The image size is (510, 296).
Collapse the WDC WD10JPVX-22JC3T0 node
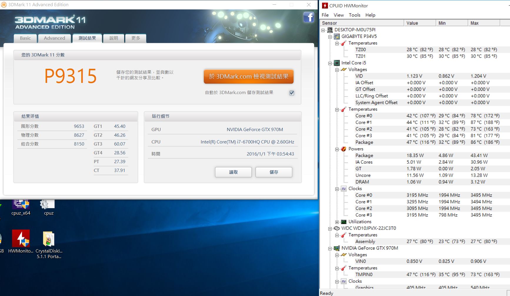[x=330, y=229]
